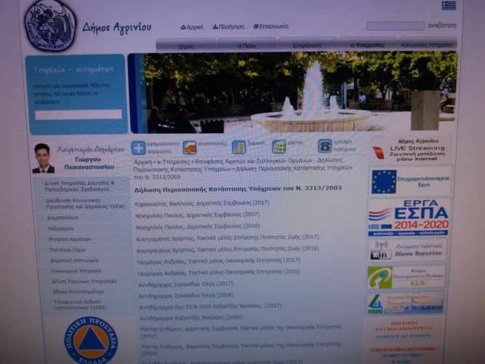This screenshot has width=485, height=364.
Task: Select the Η Πόλη tab
Action: [x=246, y=46]
